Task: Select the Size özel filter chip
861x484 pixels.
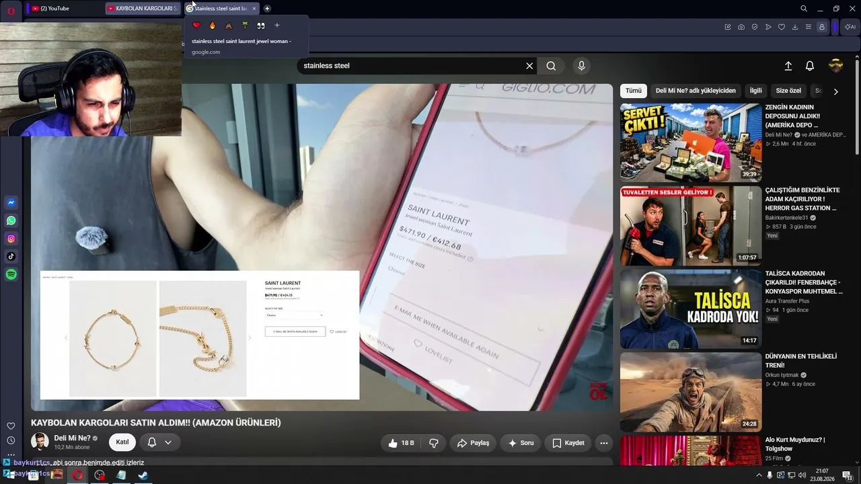Action: point(788,91)
